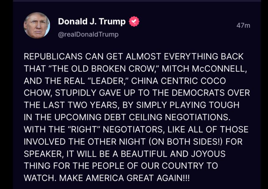Open the @realDonaldTrump handle link
The width and height of the screenshot is (268, 189).
coord(88,34)
